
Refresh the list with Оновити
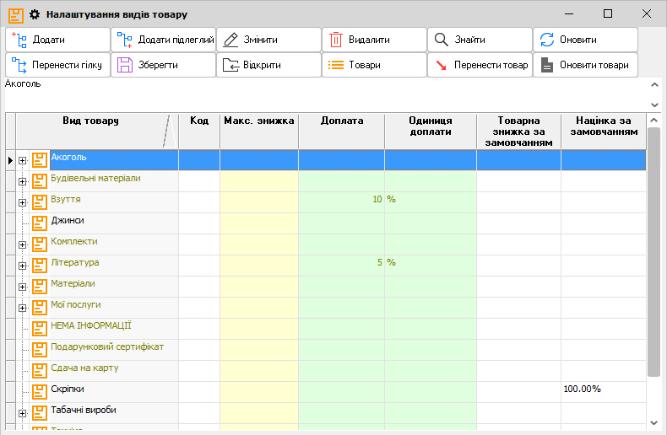tap(584, 40)
